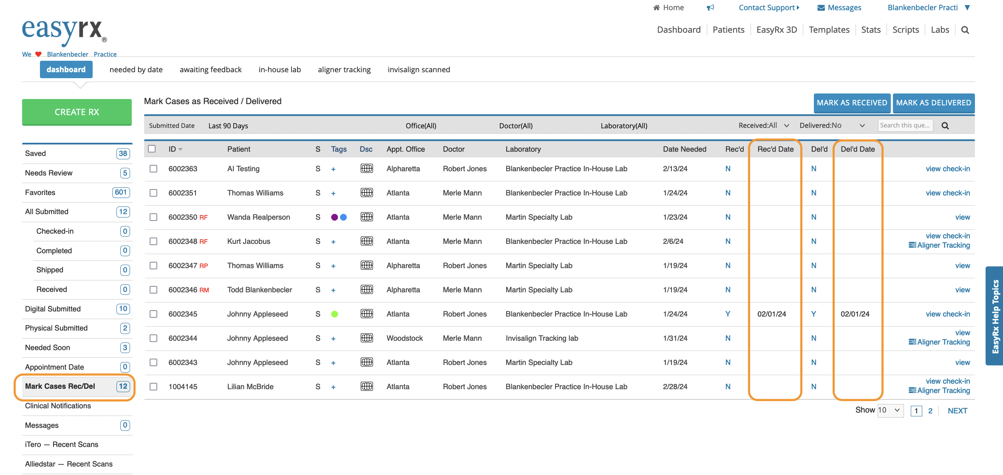Add tag plus icon for case 6002343
This screenshot has height=475, width=1003.
[x=333, y=363]
